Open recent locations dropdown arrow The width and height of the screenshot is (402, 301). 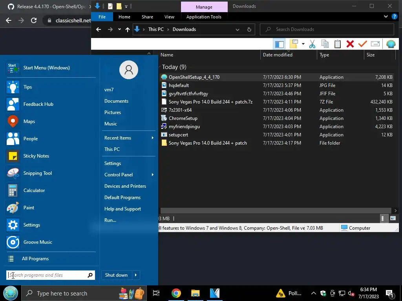click(x=119, y=29)
